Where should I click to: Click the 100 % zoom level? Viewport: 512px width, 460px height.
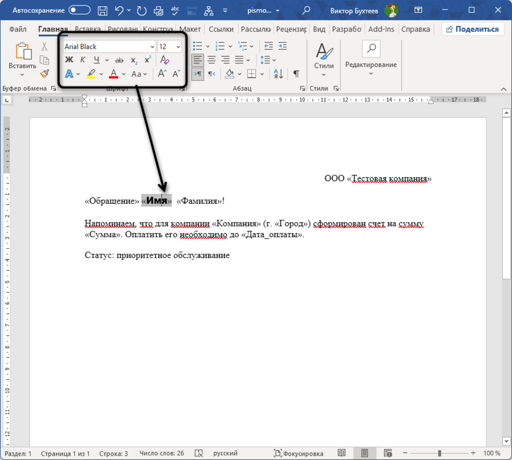[x=492, y=453]
